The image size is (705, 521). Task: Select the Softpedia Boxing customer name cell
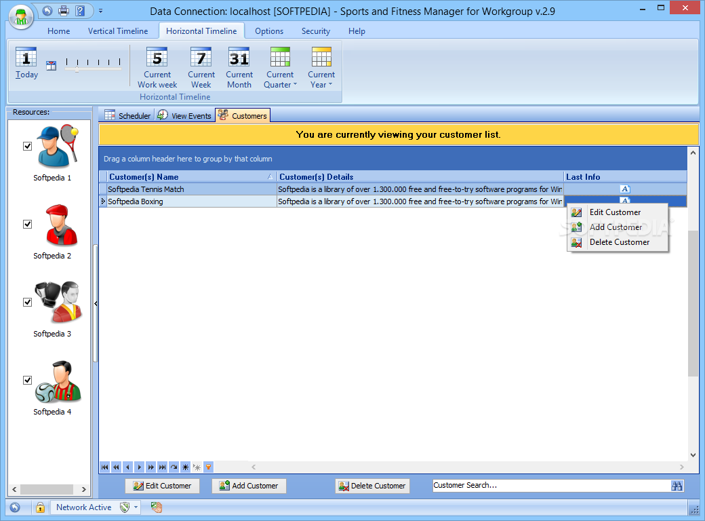click(x=192, y=201)
